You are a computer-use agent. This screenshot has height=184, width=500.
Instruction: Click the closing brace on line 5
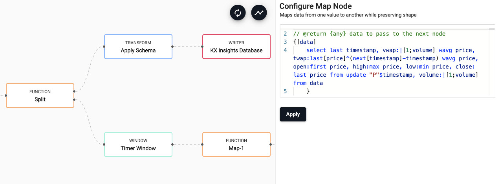[308, 91]
